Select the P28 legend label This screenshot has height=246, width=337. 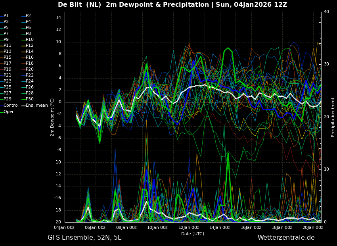[30, 93]
